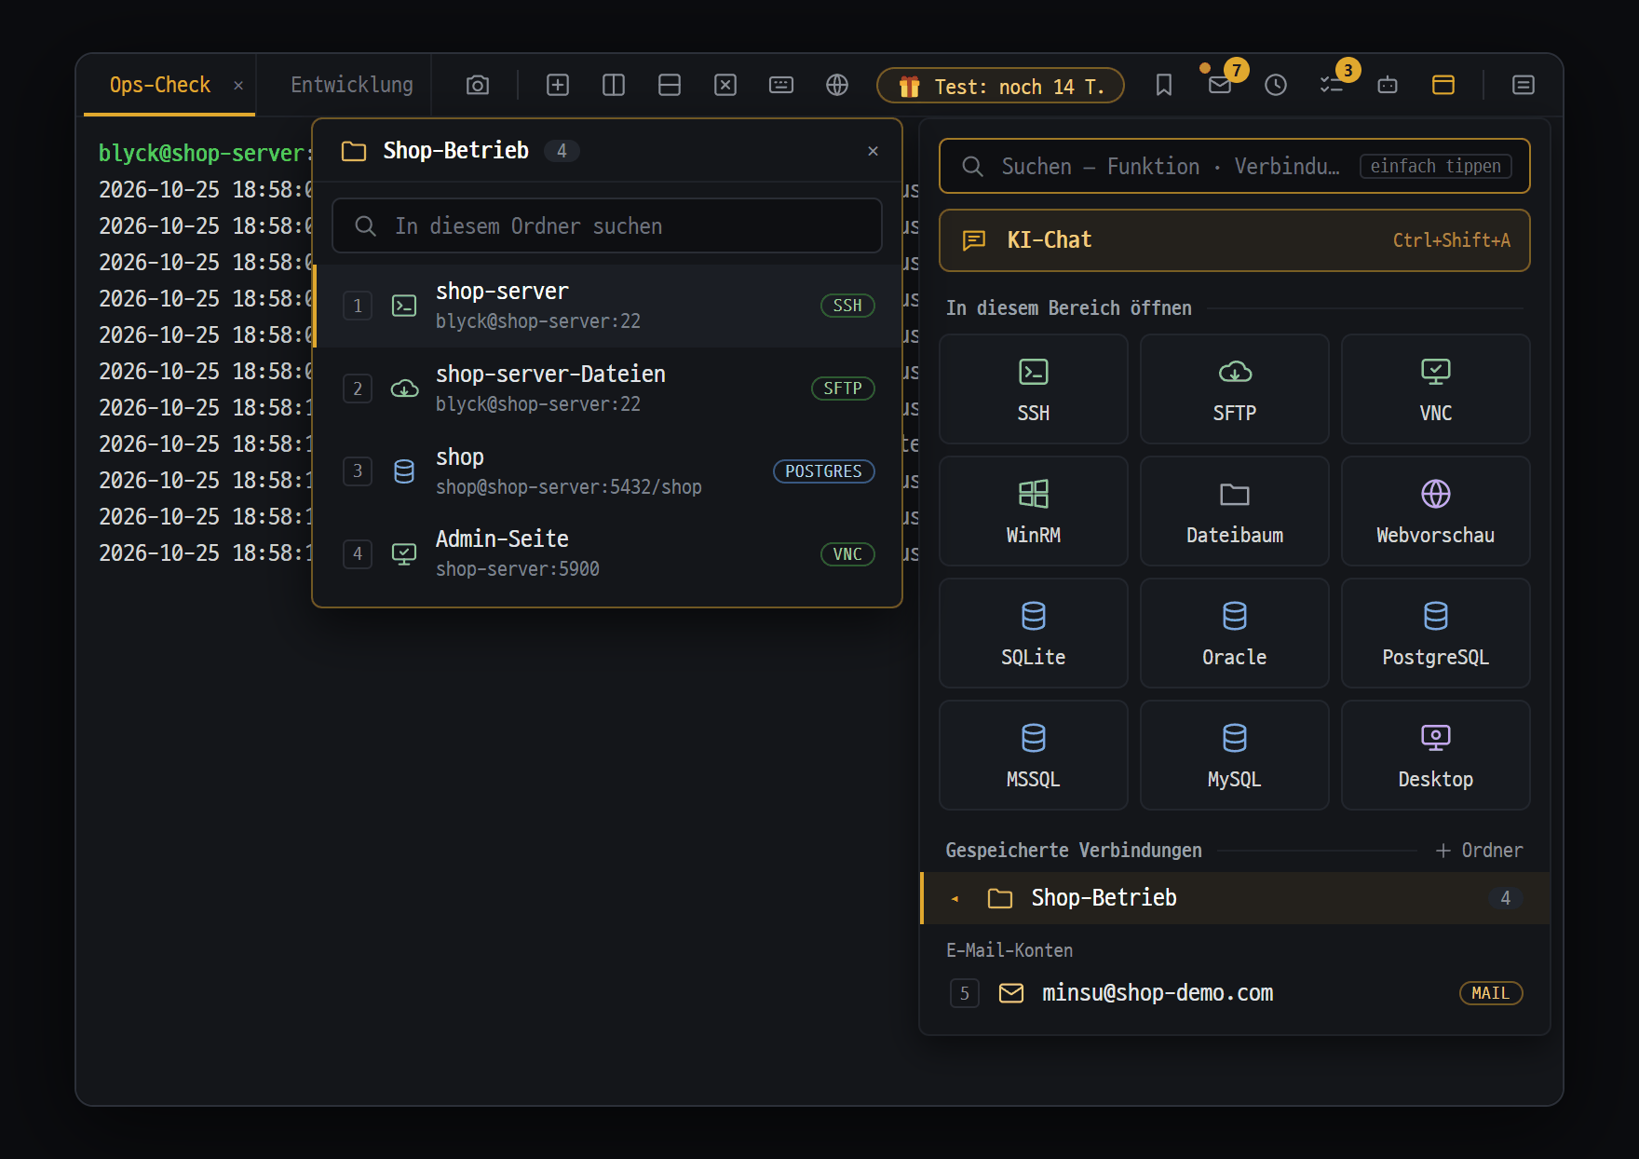Open the Desktop tile
Image resolution: width=1639 pixels, height=1159 pixels.
pyautogui.click(x=1436, y=756)
